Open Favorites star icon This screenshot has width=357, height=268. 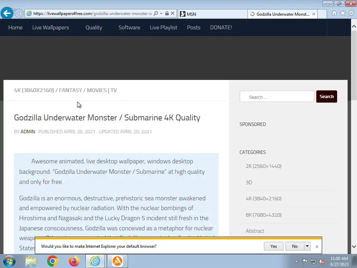coord(343,13)
